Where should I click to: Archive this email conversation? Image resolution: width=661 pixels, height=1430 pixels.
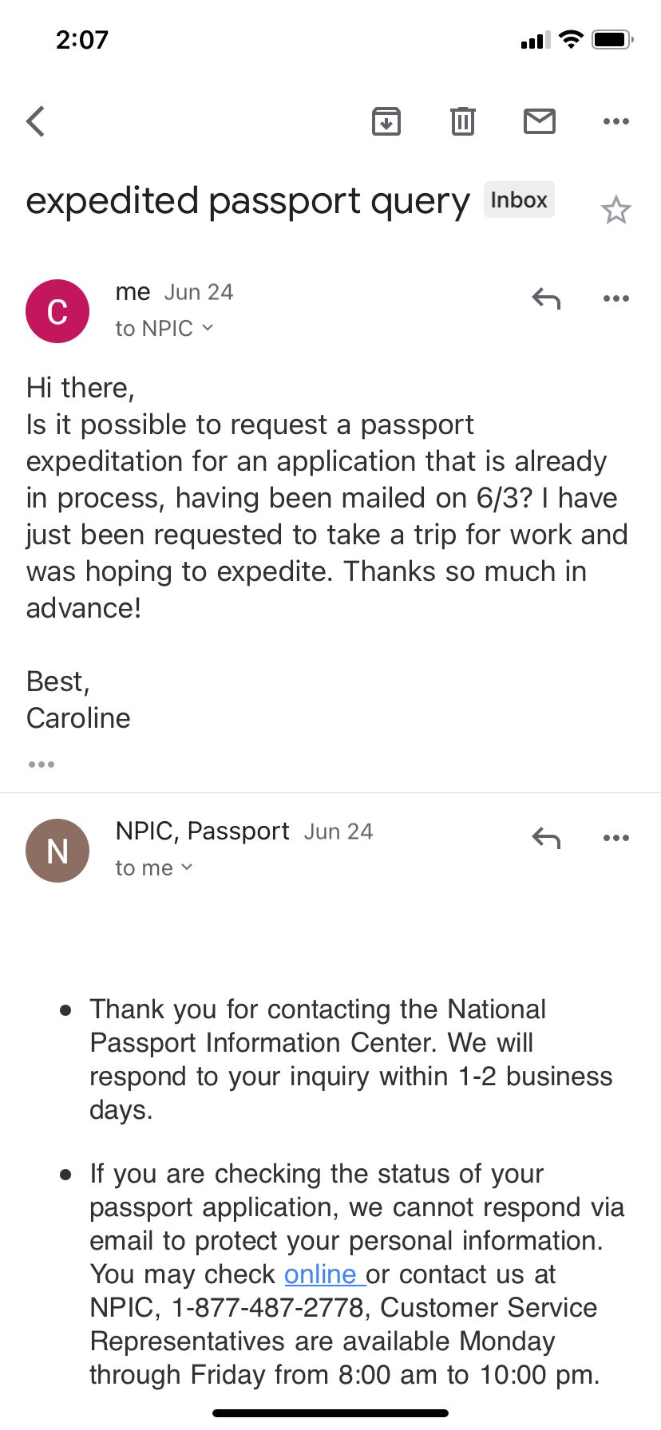tap(386, 121)
